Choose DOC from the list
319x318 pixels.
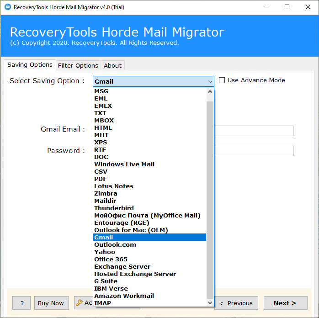pyautogui.click(x=150, y=157)
